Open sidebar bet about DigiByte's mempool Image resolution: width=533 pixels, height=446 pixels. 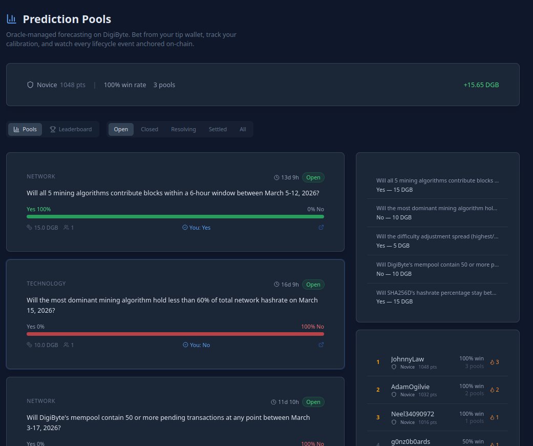tap(437, 269)
